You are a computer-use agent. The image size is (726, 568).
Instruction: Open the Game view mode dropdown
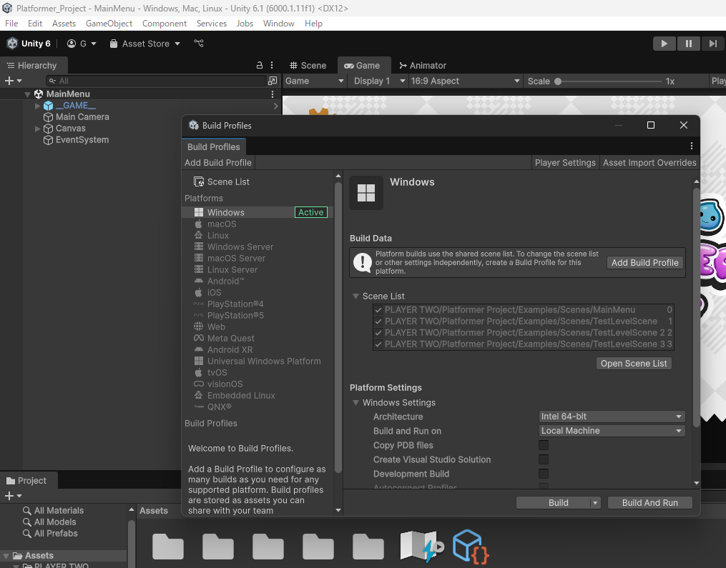pos(315,81)
